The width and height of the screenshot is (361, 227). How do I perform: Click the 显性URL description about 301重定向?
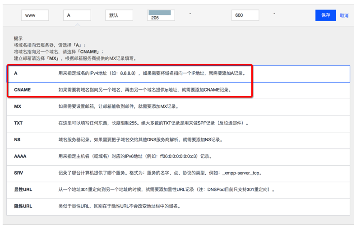167,189
